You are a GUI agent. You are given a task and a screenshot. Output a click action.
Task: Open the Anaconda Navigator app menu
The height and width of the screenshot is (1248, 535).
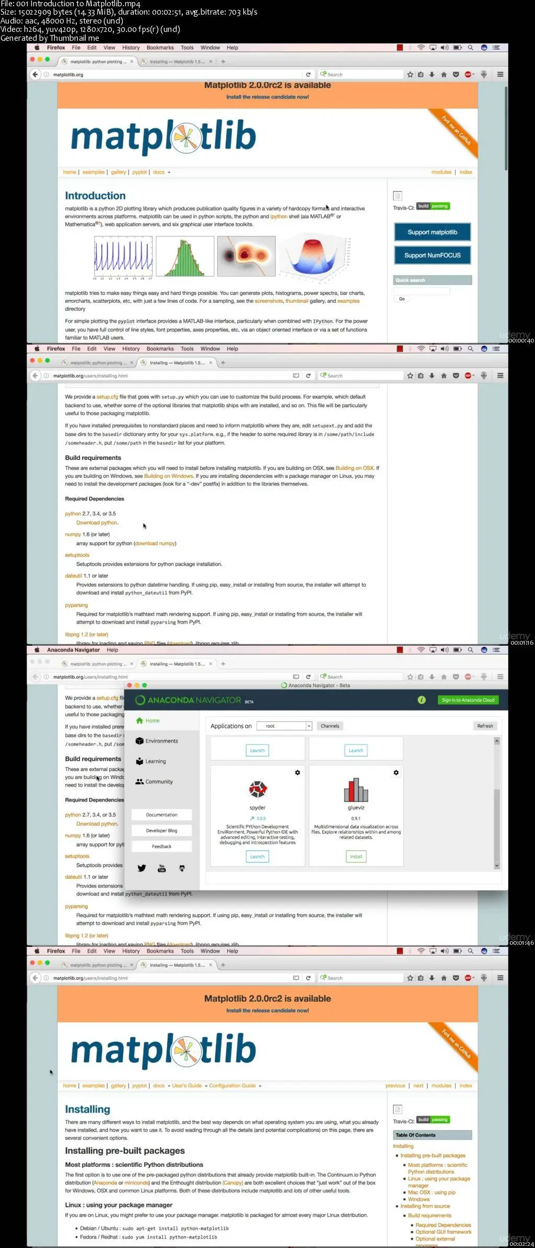tap(73, 650)
